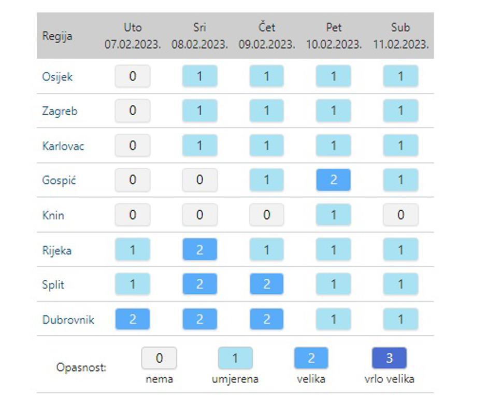Screen dimensions: 487x395
Task: Click the legend swatch 2 velika
Action: pos(311,358)
